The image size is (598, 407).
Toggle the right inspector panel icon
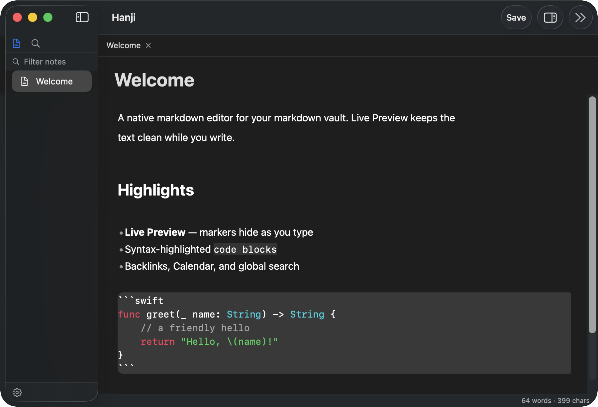(550, 17)
